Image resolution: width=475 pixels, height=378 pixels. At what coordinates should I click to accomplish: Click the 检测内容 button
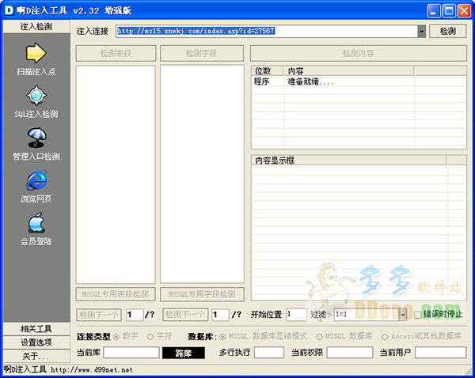(x=359, y=53)
